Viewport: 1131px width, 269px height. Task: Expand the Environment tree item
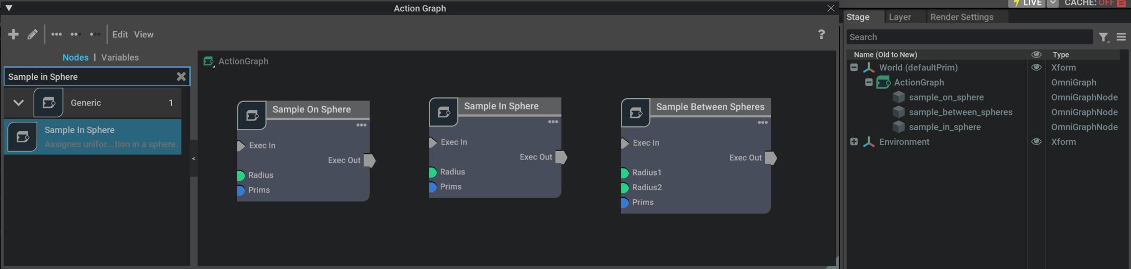(x=854, y=142)
